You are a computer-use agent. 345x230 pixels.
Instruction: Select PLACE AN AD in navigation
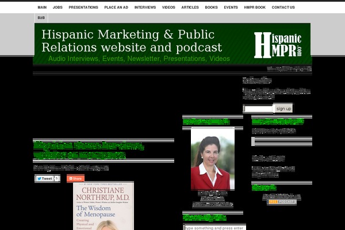[116, 7]
